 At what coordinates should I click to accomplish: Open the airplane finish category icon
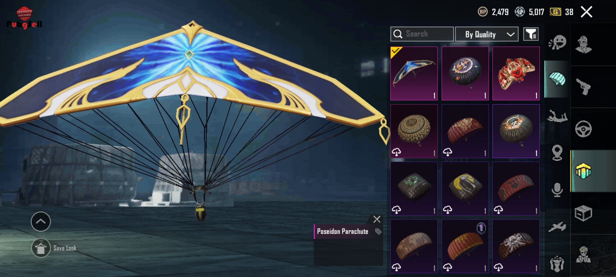[557, 227]
